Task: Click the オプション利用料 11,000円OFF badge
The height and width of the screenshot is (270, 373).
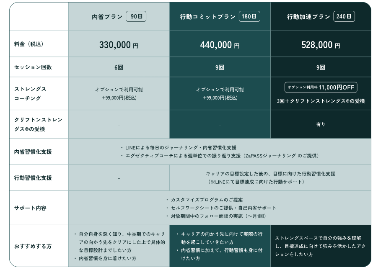Action: (x=321, y=87)
